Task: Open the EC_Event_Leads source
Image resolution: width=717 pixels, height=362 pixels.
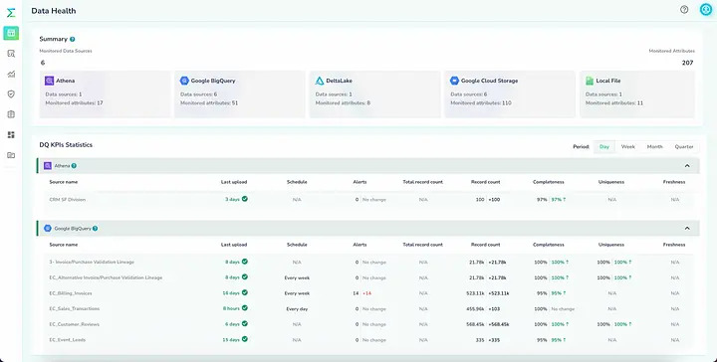Action: [x=68, y=340]
